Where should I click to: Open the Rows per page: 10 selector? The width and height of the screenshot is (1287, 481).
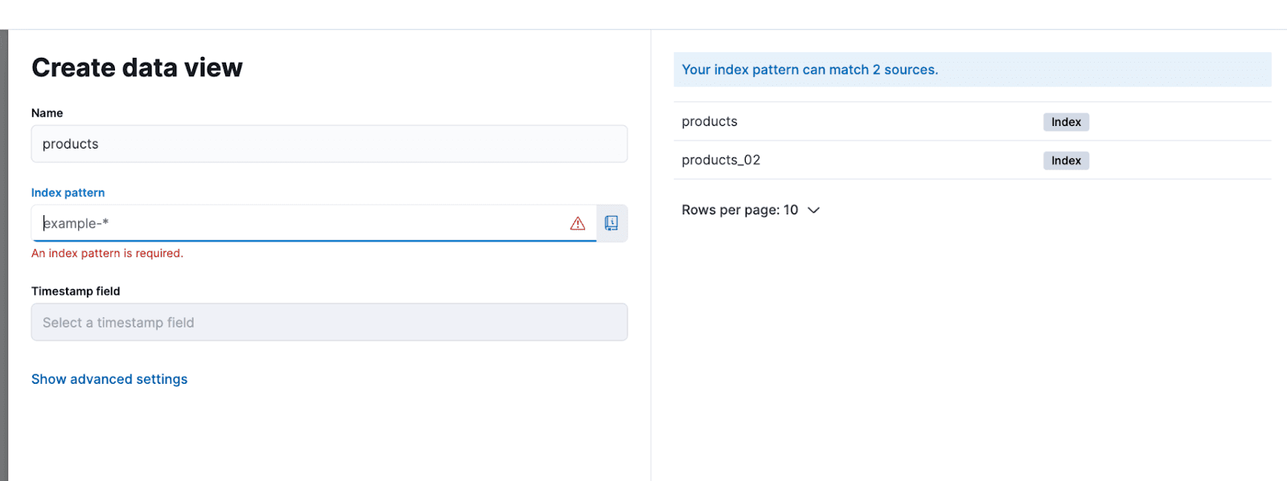740,210
